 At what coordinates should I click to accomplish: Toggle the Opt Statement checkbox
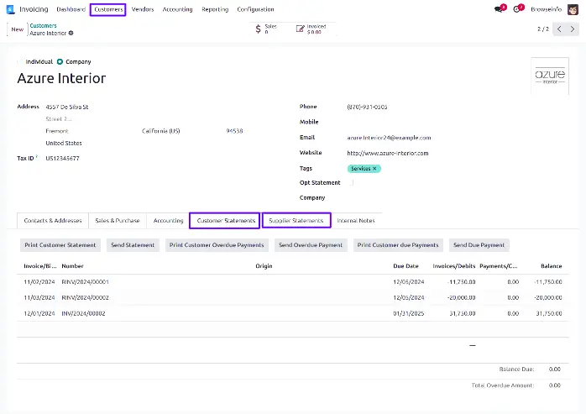(x=353, y=182)
